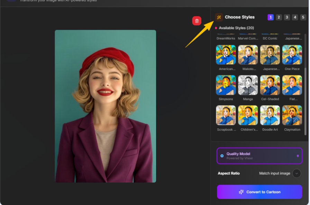Image resolution: width=310 pixels, height=205 pixels.
Task: Switch to style page 2
Action: (279, 17)
